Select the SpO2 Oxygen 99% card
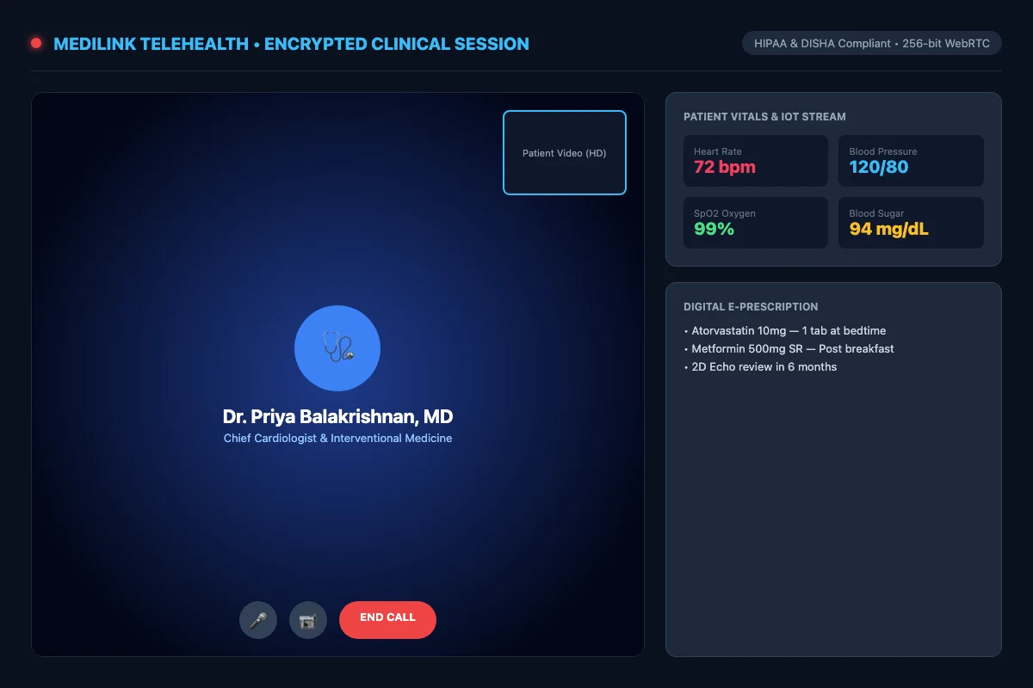The height and width of the screenshot is (688, 1033). [x=756, y=223]
